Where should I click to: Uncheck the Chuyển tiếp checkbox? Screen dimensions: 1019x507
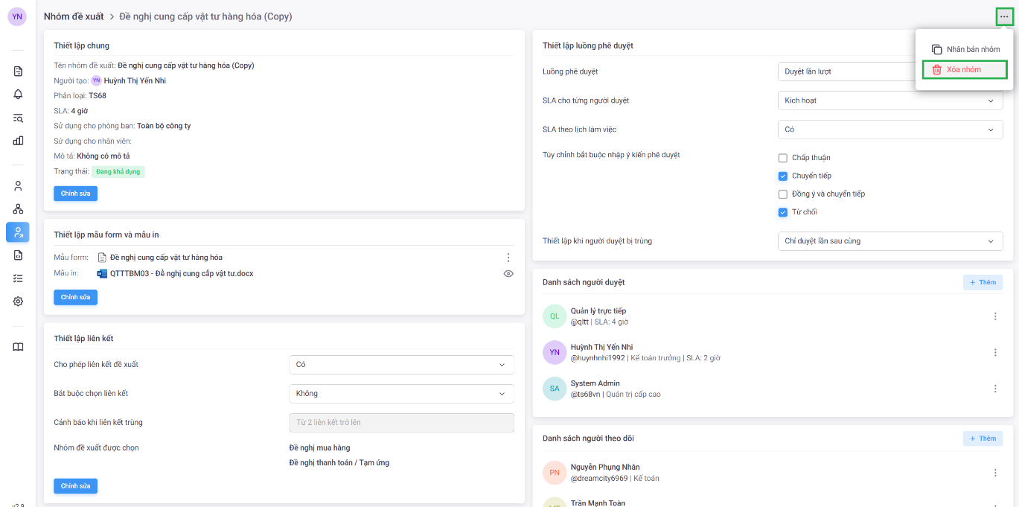tap(782, 176)
